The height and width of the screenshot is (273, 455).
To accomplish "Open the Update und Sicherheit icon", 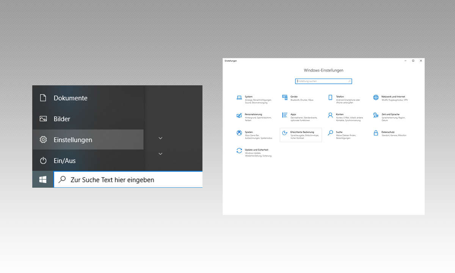I will click(x=239, y=151).
